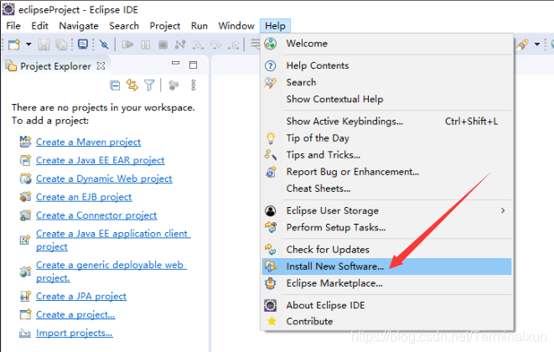Open Project Explorer View Menu dots
Image resolution: width=554 pixels, height=352 pixels.
(194, 85)
